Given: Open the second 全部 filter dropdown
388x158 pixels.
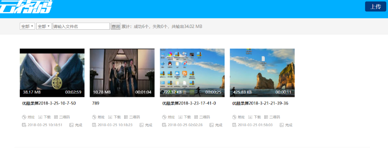Looking at the screenshot, I should [x=44, y=26].
